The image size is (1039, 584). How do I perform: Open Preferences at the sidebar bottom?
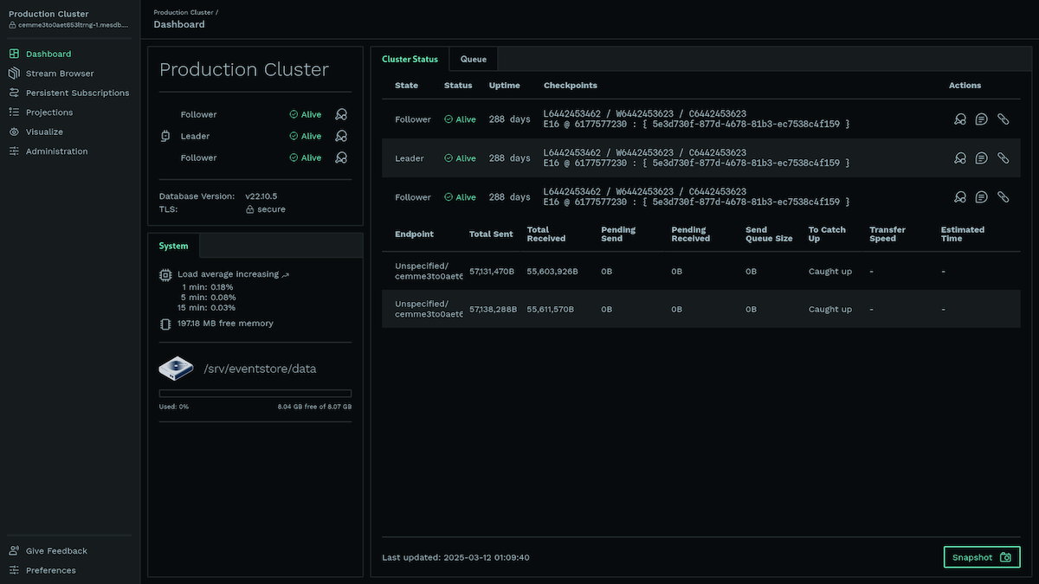click(x=50, y=570)
